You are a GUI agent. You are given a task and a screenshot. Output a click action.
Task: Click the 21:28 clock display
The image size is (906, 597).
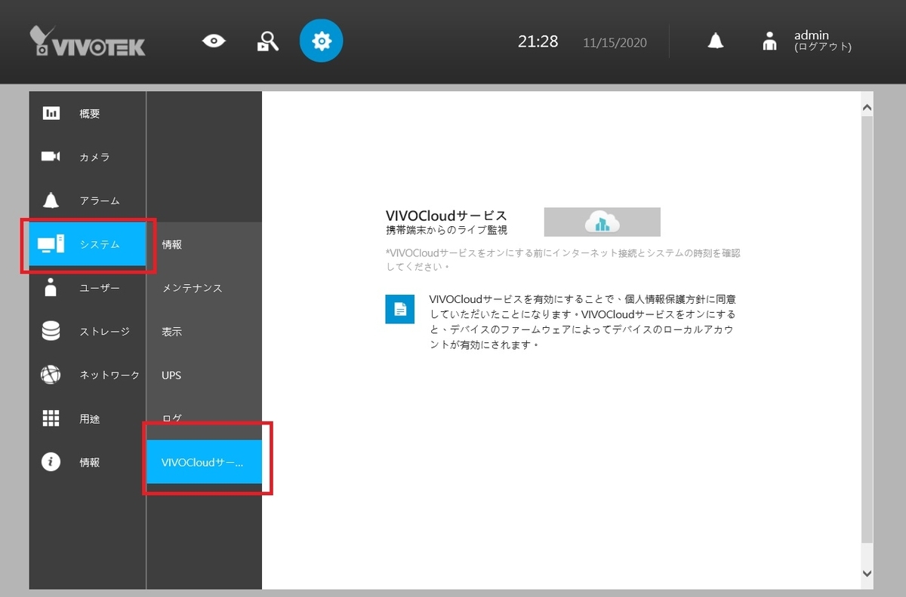538,41
